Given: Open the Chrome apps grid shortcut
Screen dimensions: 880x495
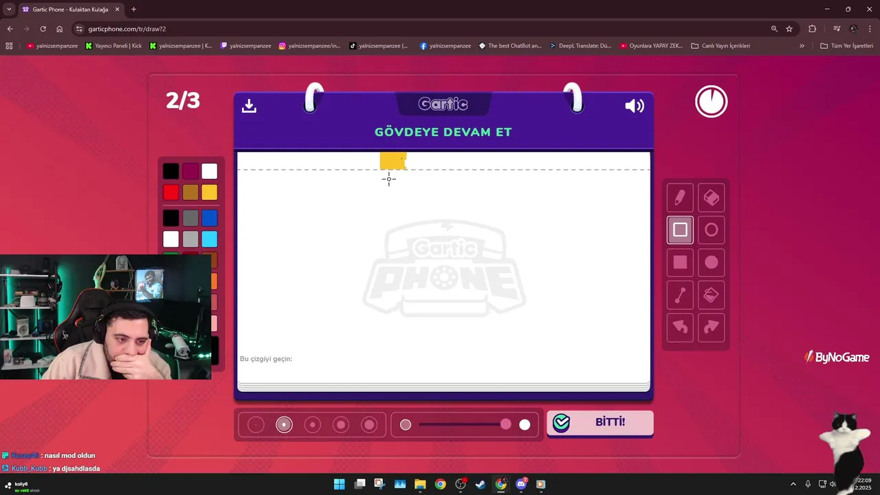Looking at the screenshot, I should pos(9,46).
